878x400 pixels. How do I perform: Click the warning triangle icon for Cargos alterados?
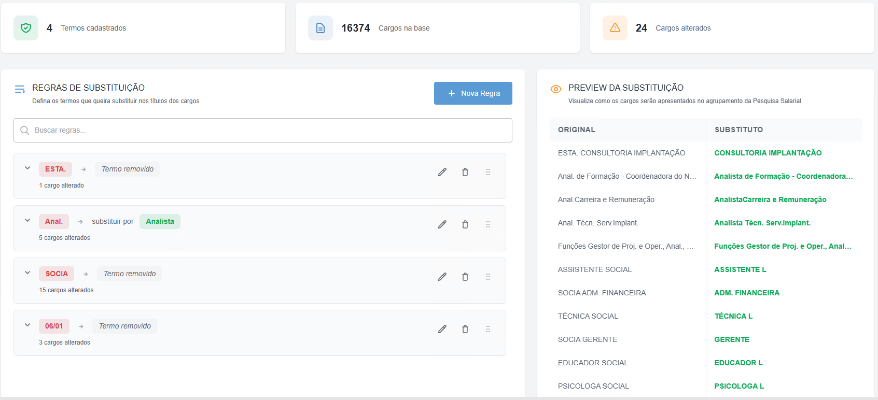pos(615,28)
